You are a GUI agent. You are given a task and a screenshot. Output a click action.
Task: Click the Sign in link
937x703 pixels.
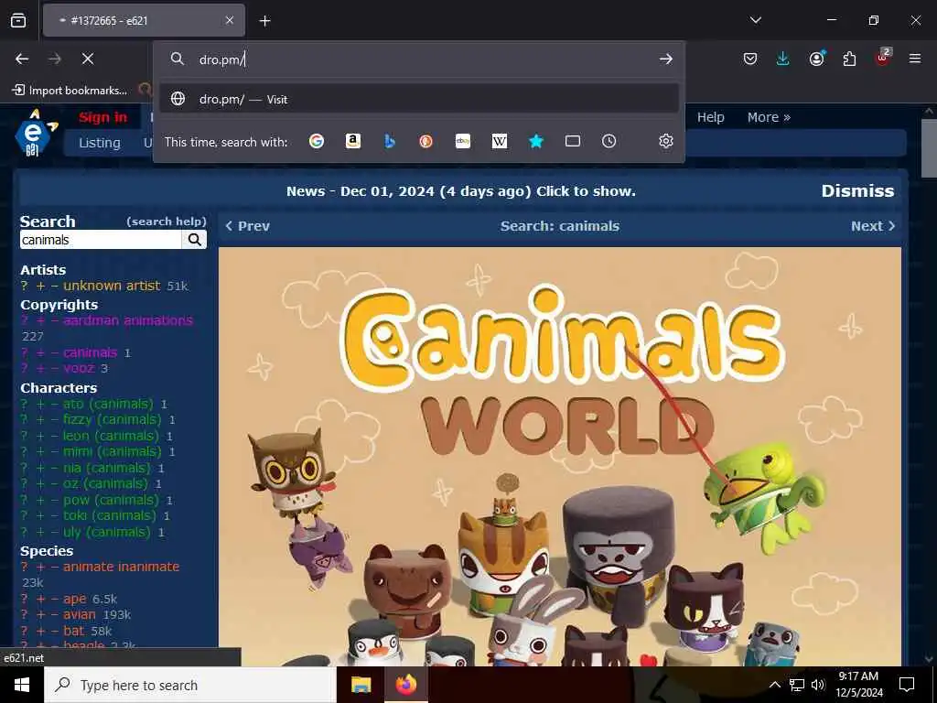click(x=102, y=117)
